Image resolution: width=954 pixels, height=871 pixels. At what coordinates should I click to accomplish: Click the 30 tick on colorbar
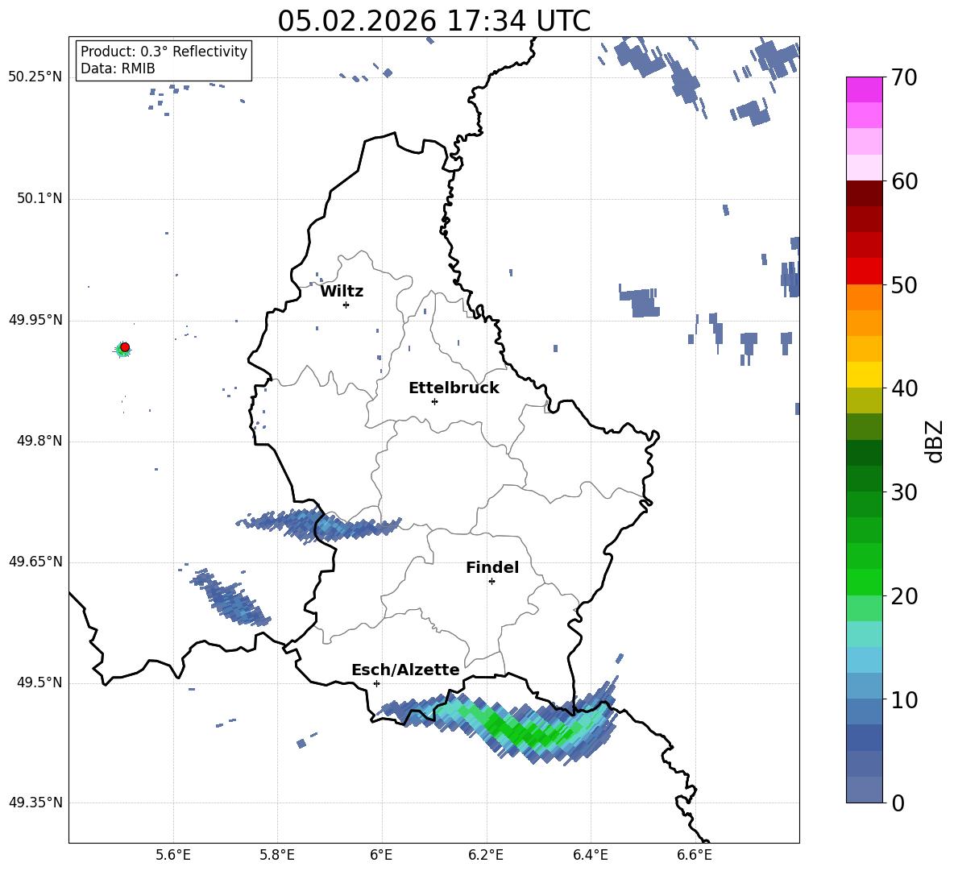coord(904,492)
